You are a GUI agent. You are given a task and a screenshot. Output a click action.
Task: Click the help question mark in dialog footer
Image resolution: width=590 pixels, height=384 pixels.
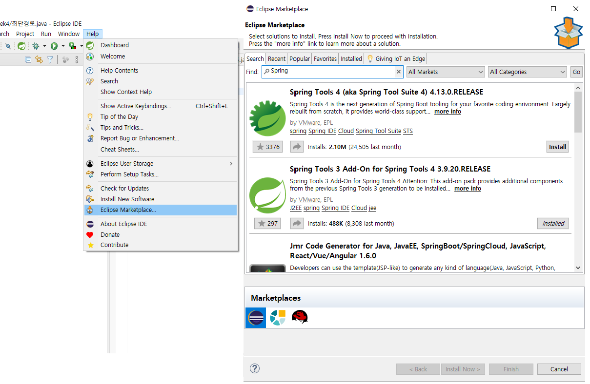point(255,369)
